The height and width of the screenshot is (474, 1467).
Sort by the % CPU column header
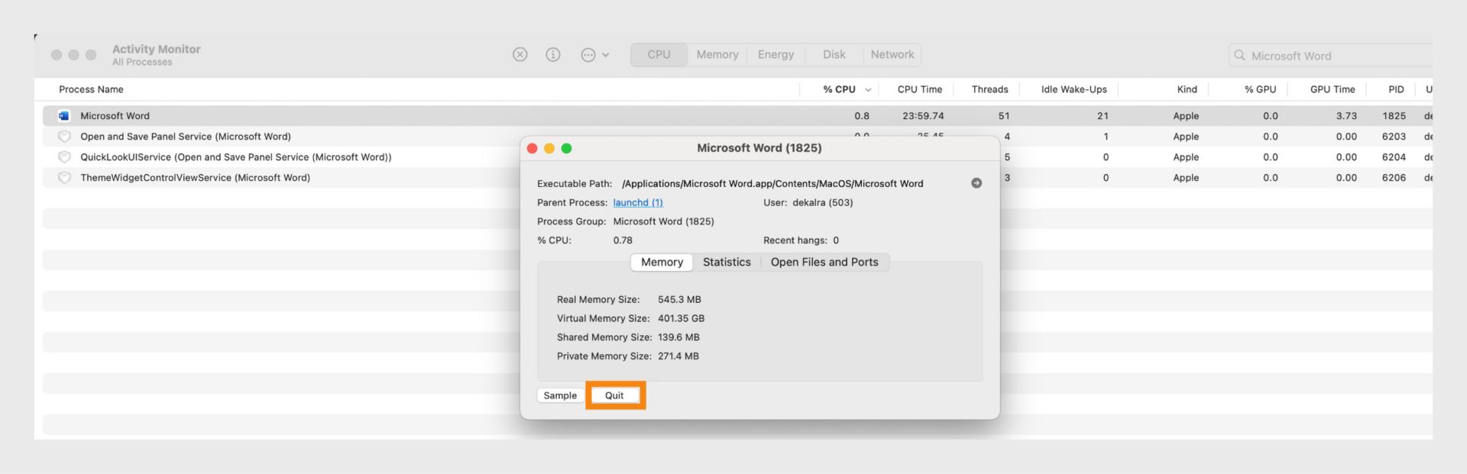[x=839, y=89]
